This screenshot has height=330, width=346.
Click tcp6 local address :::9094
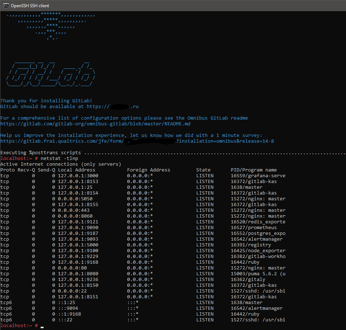(x=68, y=308)
